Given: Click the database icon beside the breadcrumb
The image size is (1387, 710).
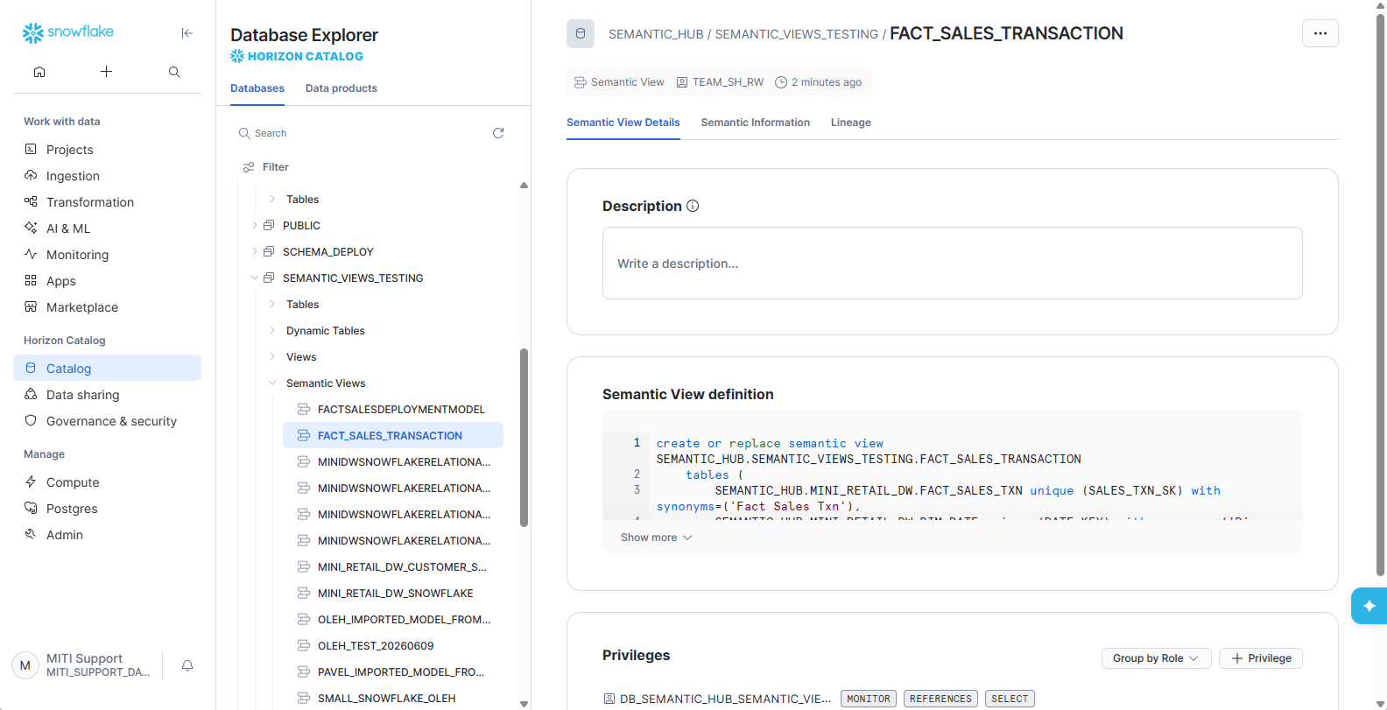Looking at the screenshot, I should pyautogui.click(x=581, y=33).
